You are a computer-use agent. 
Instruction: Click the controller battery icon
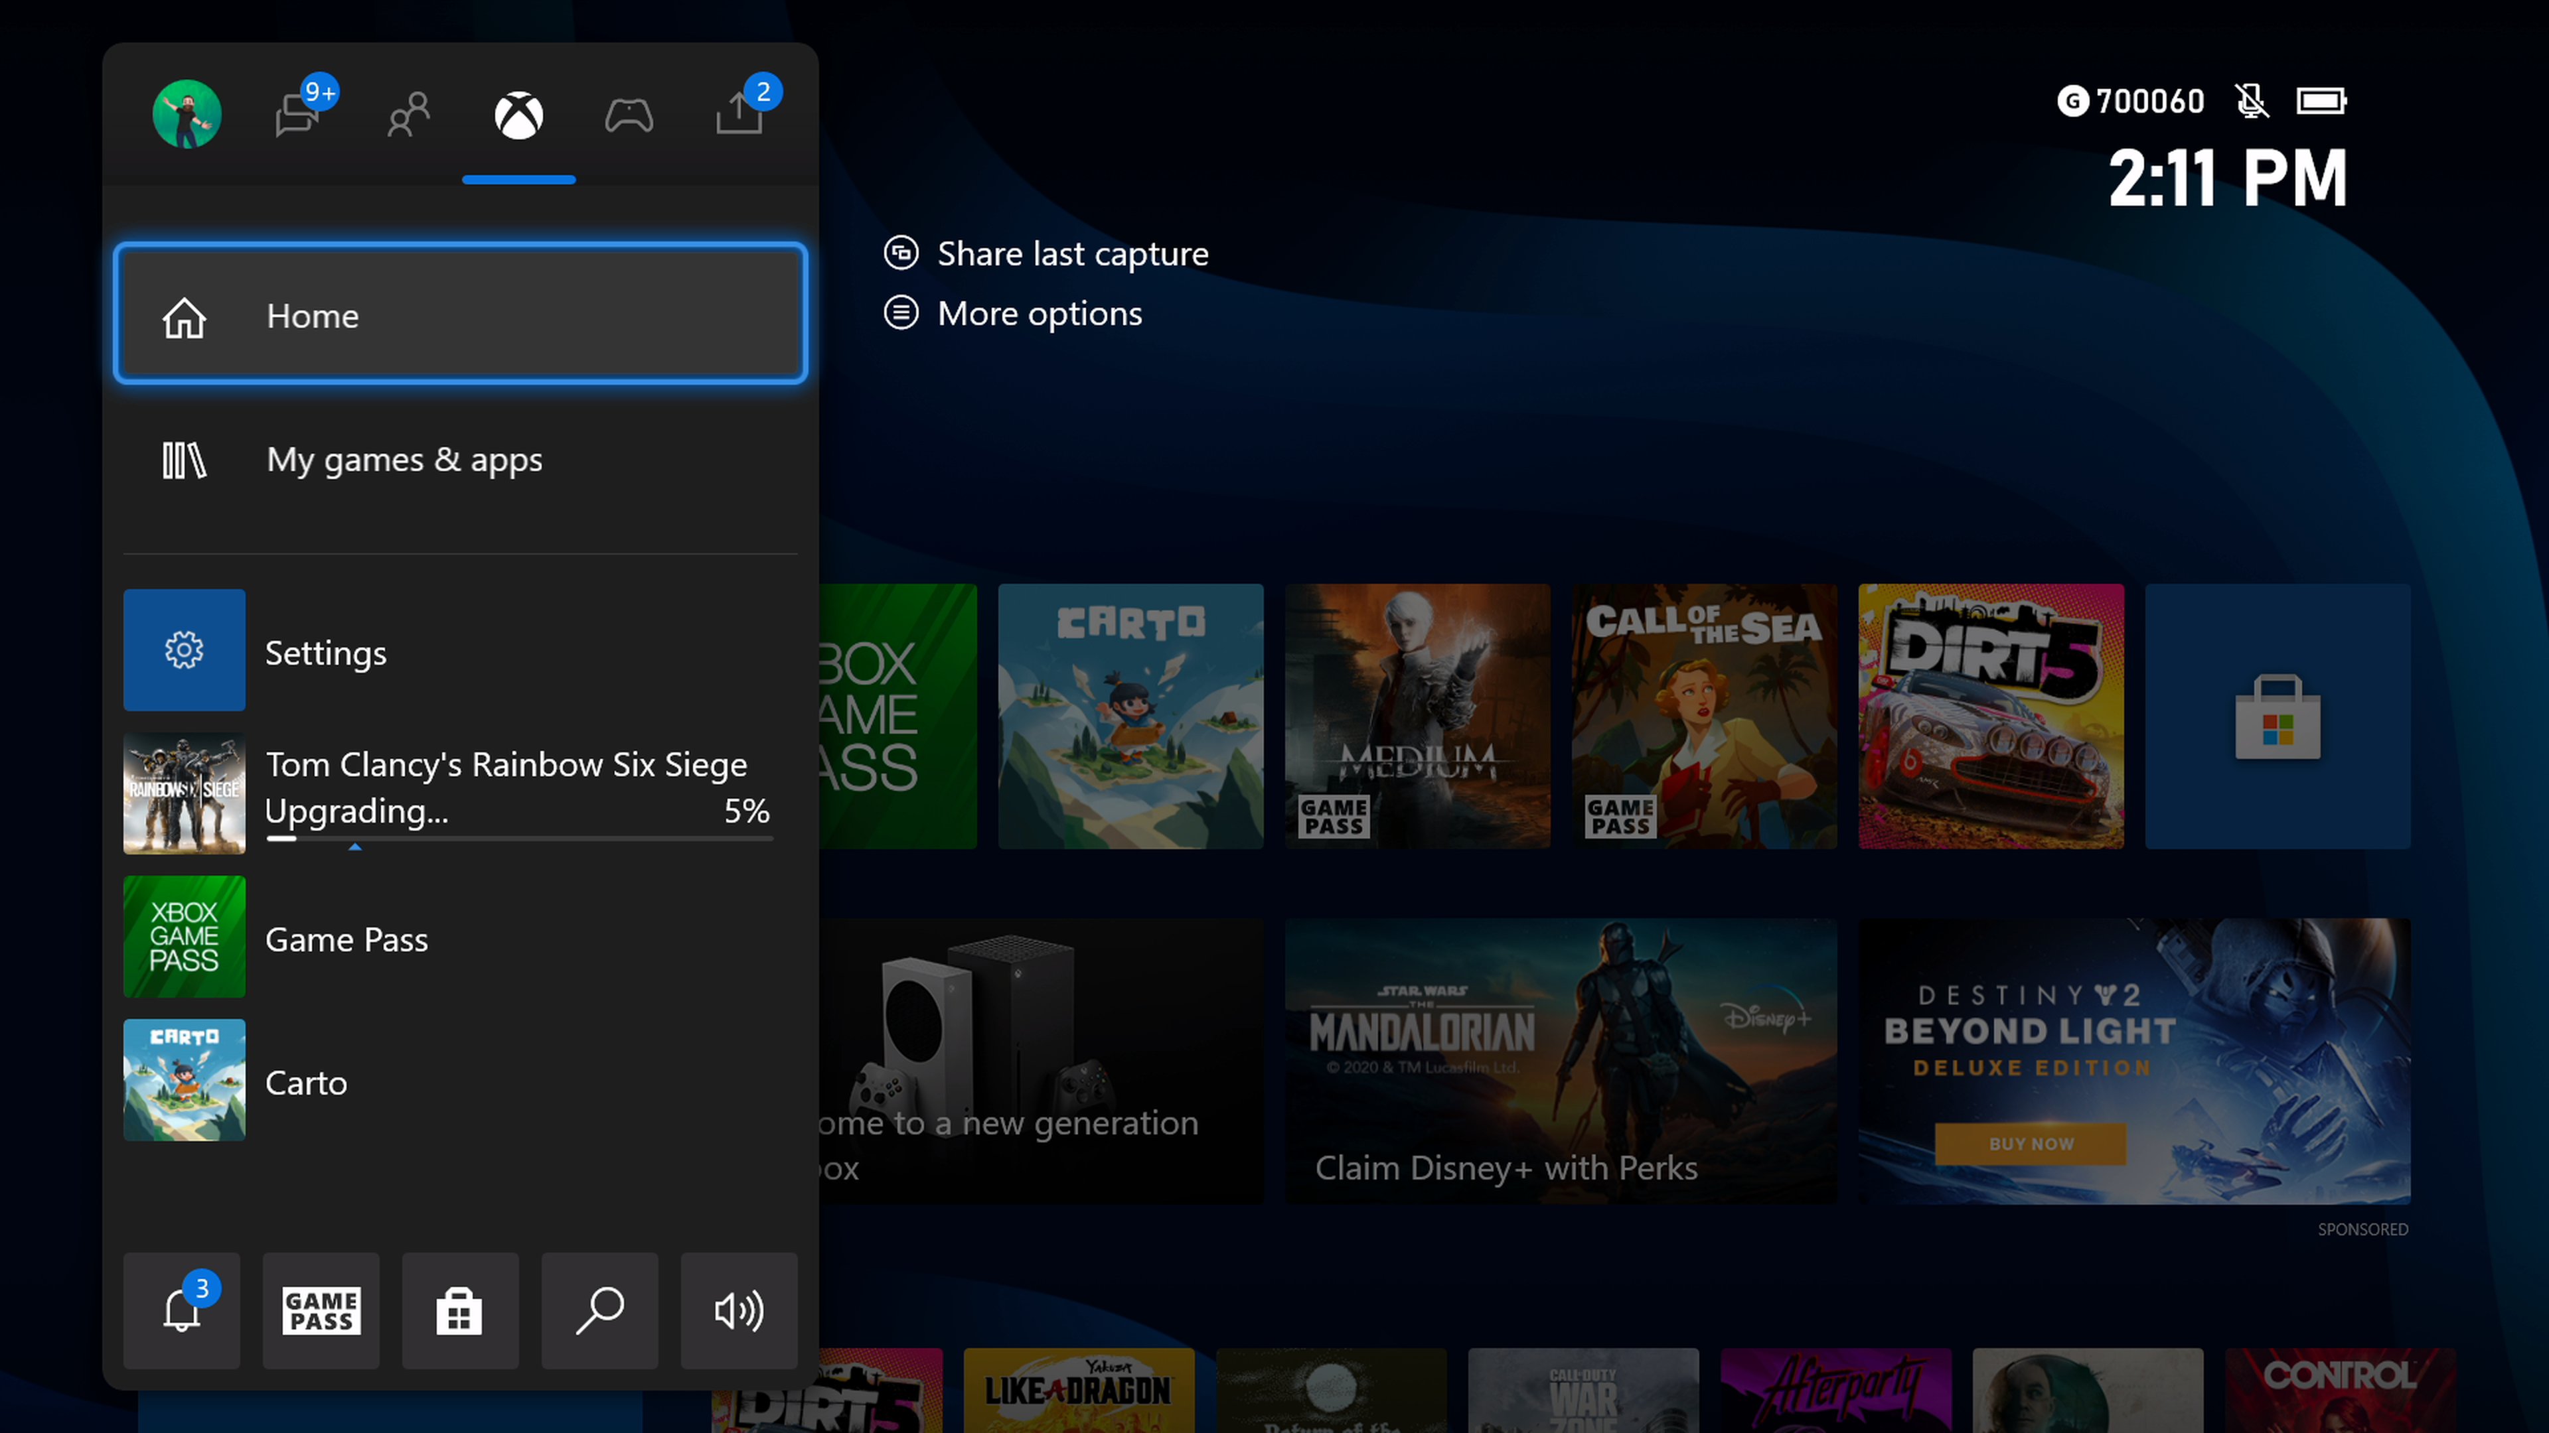coord(2321,101)
